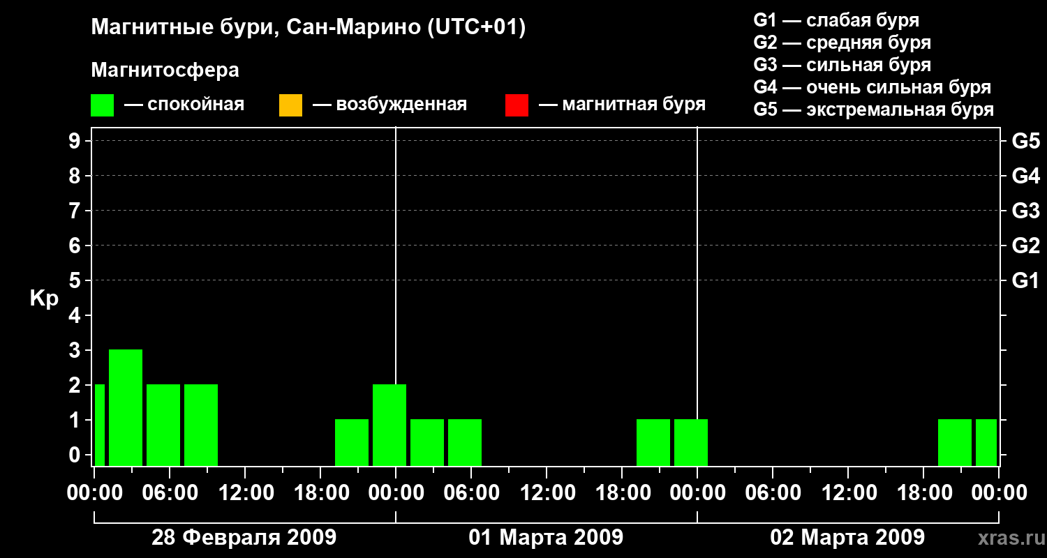1047x558 pixels.
Task: Click the standalone 'G5' storm-level axis label
Action: (1025, 142)
